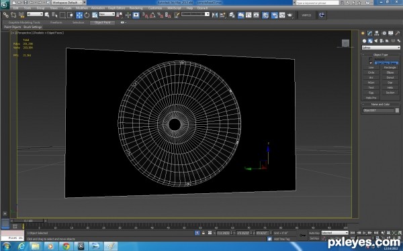Open the Render Setup dialog

275,15
